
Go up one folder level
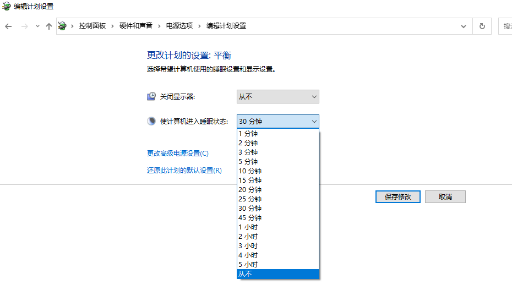pos(49,26)
